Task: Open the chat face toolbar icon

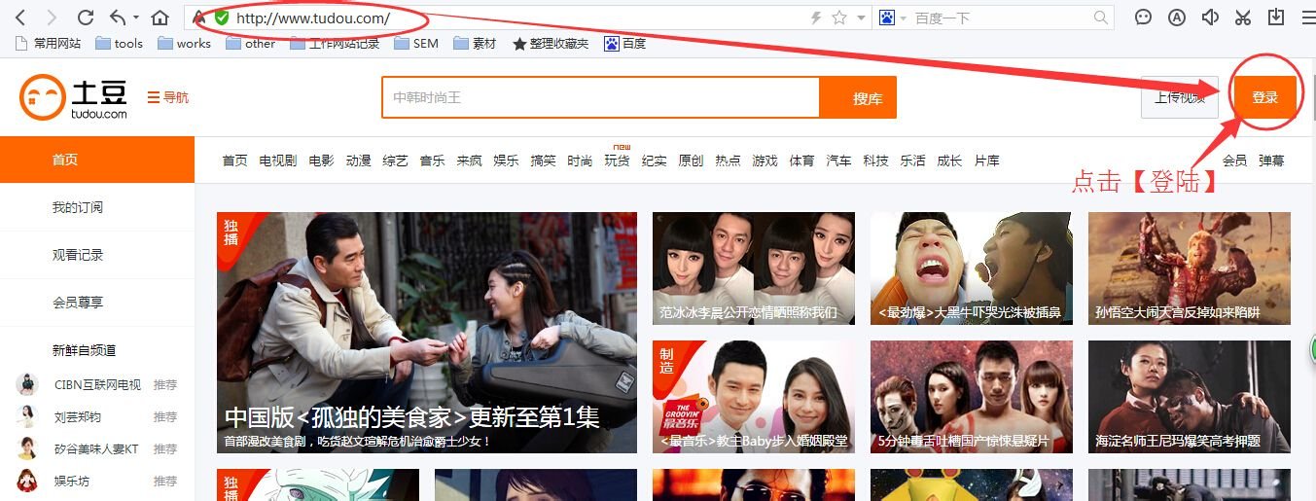Action: [1144, 18]
